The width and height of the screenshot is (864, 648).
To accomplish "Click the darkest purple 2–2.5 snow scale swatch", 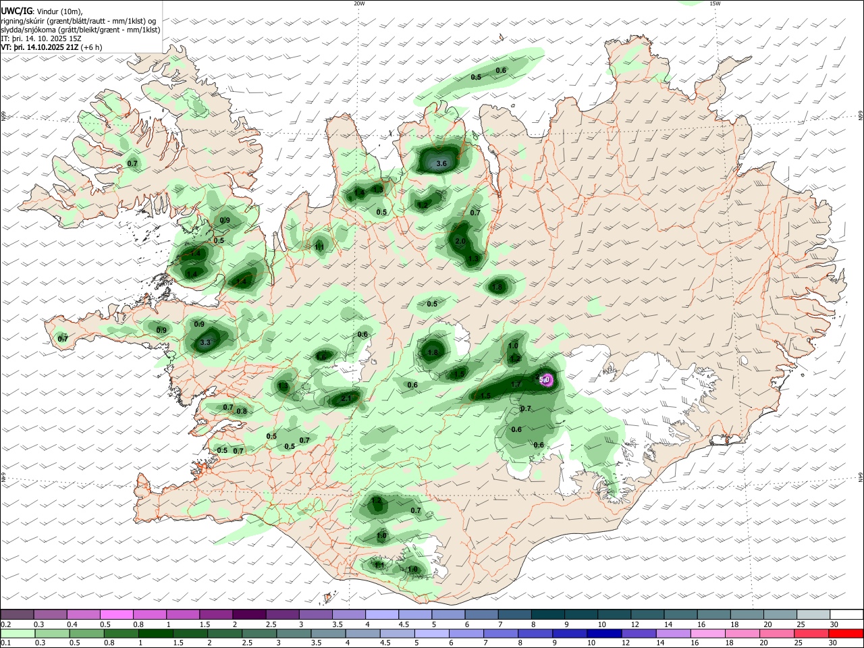I will click(249, 614).
